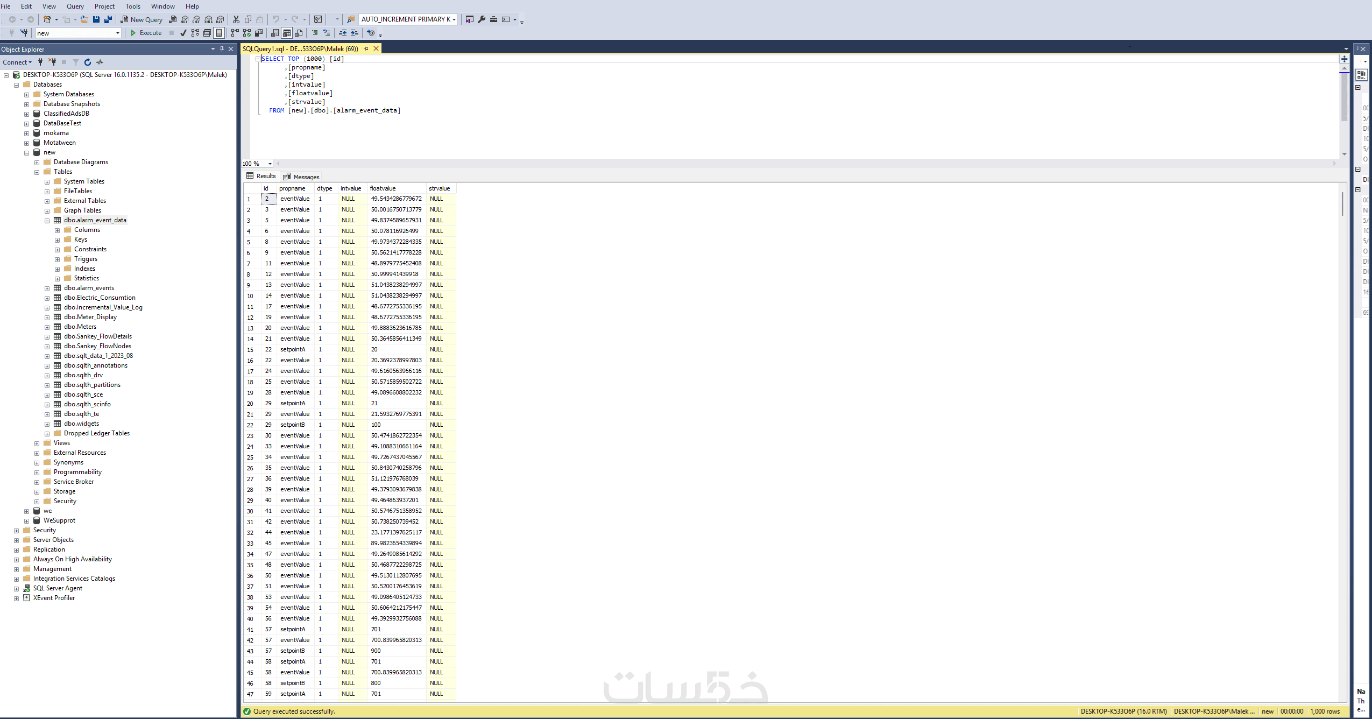Image resolution: width=1372 pixels, height=719 pixels.
Task: Expand the dbo.Meters table node
Action: tap(47, 327)
